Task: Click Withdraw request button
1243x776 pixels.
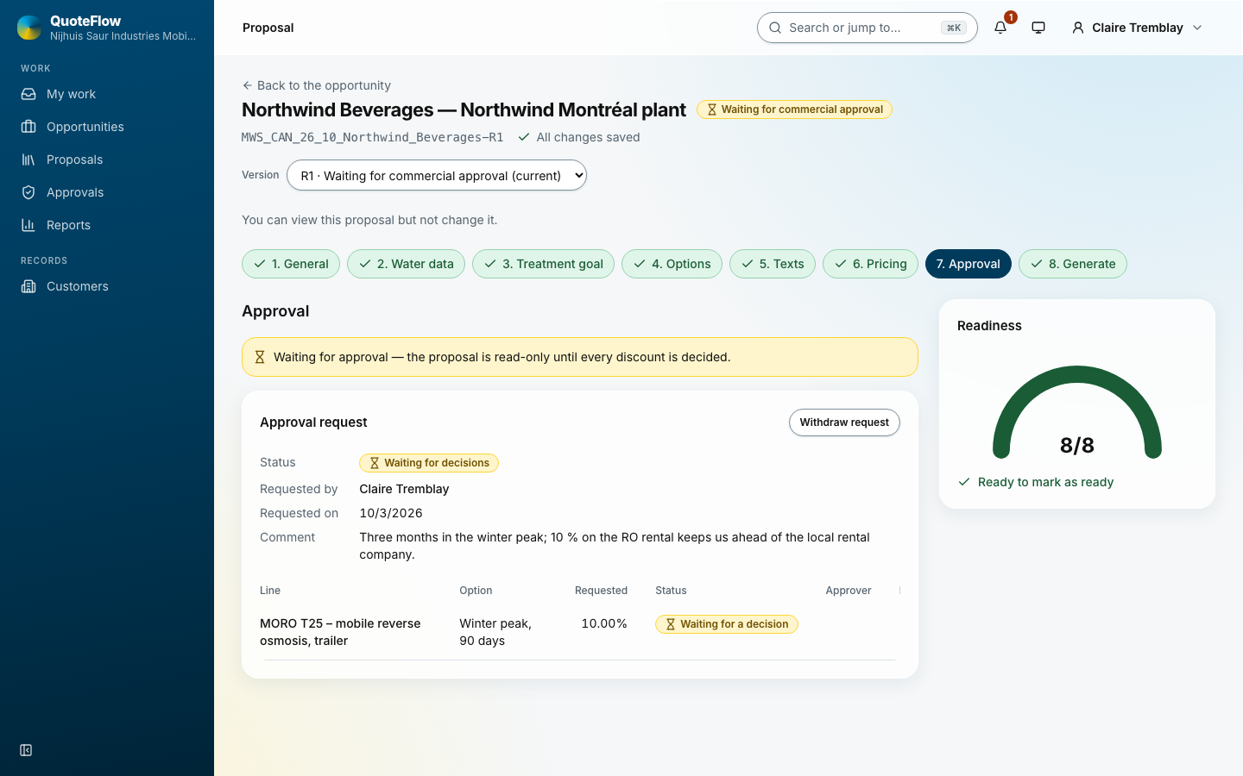Action: click(x=844, y=422)
